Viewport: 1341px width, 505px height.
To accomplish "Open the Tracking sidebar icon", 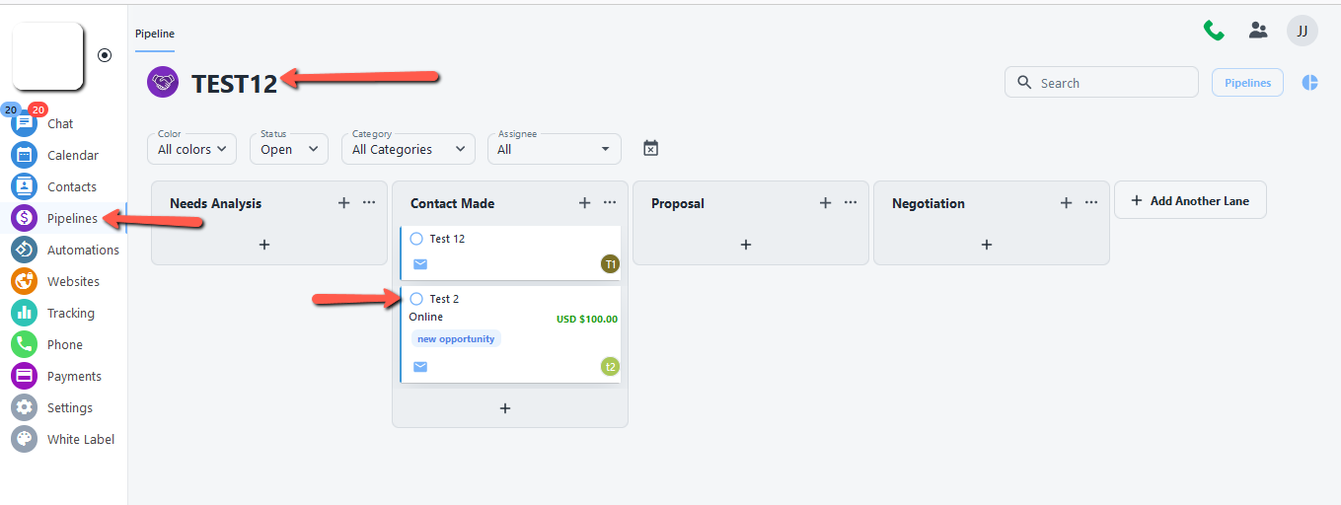I will [25, 313].
